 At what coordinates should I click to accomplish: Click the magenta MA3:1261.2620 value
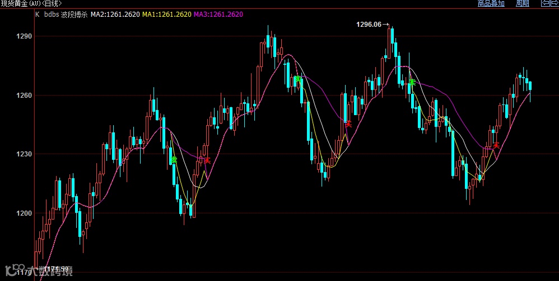(218, 15)
